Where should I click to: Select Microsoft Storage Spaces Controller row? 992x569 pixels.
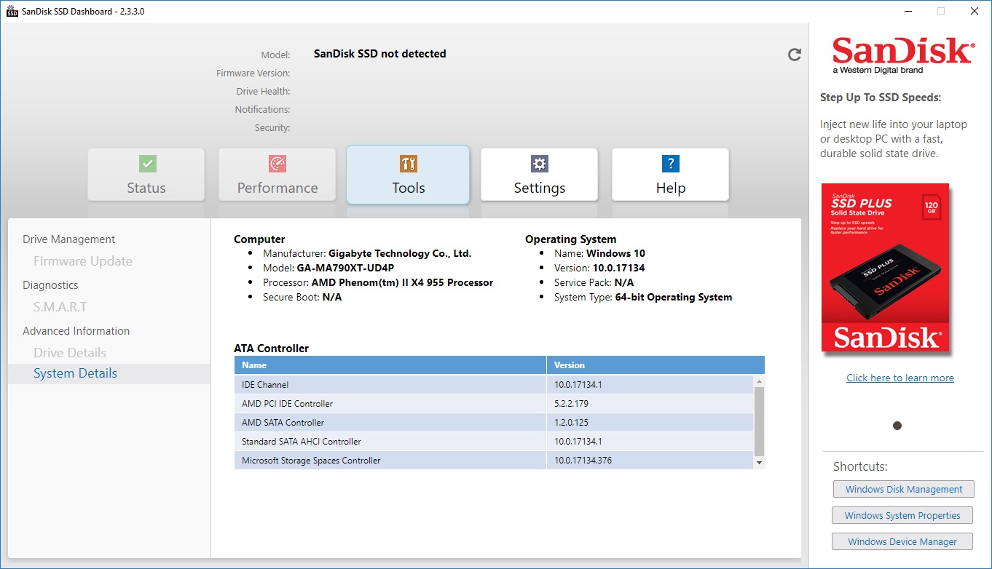pyautogui.click(x=494, y=460)
